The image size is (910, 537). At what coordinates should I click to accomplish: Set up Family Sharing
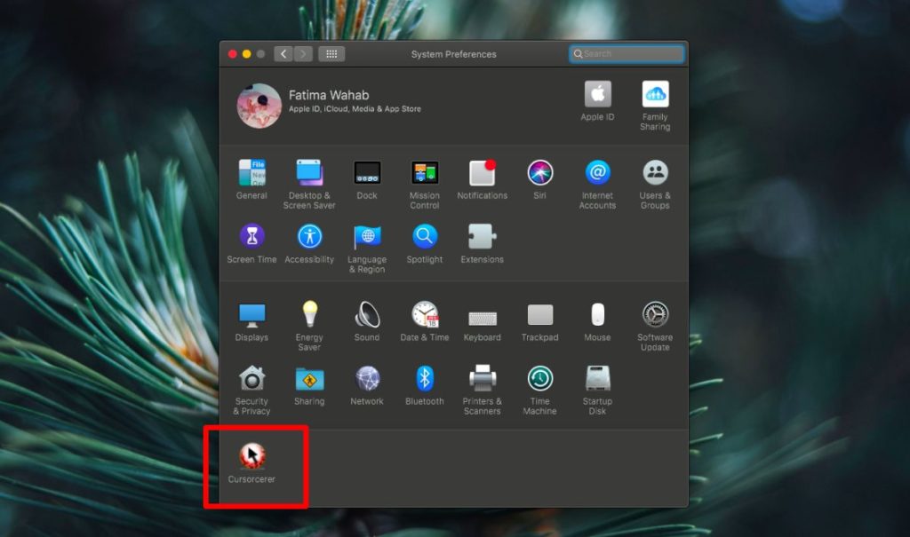coord(654,93)
